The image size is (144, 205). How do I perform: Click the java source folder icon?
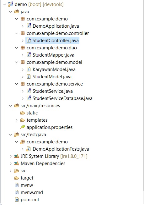point(17,12)
